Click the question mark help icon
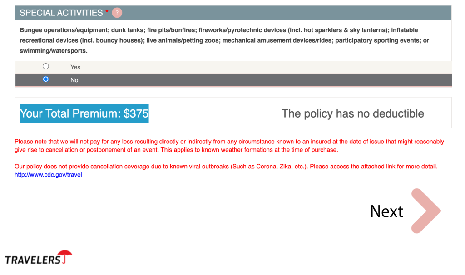The image size is (465, 275). click(x=117, y=13)
